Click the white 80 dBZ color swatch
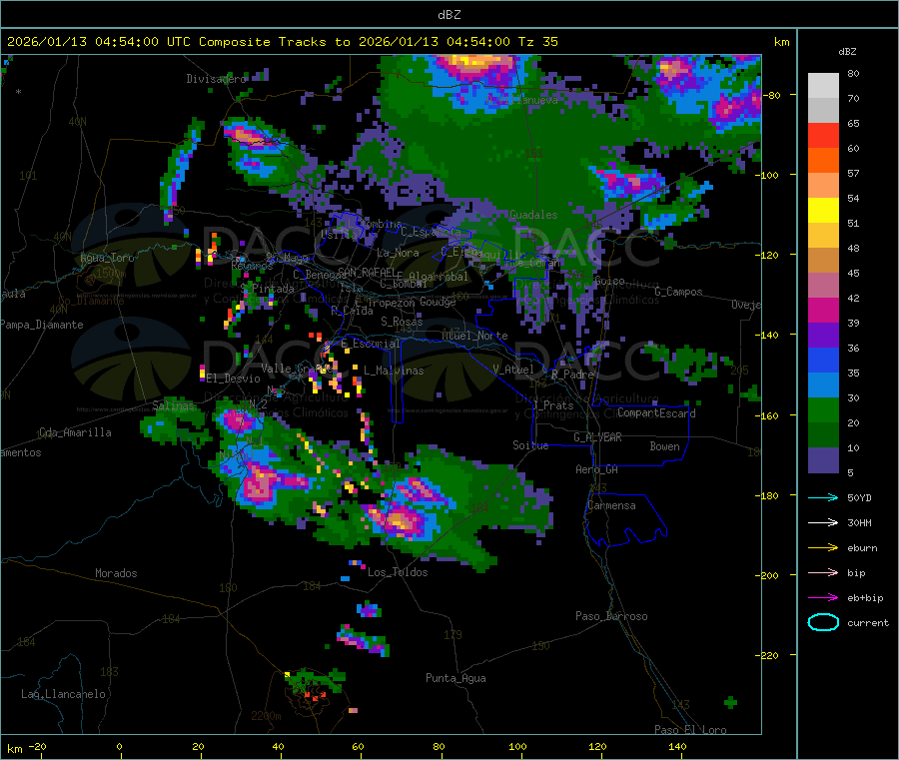 point(823,86)
